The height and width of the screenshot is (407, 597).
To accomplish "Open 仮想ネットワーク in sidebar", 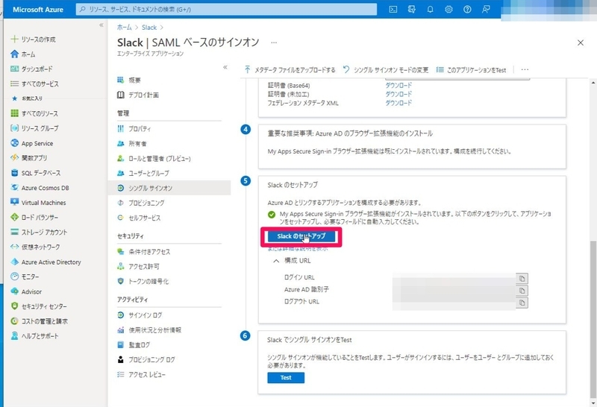I will coord(35,247).
